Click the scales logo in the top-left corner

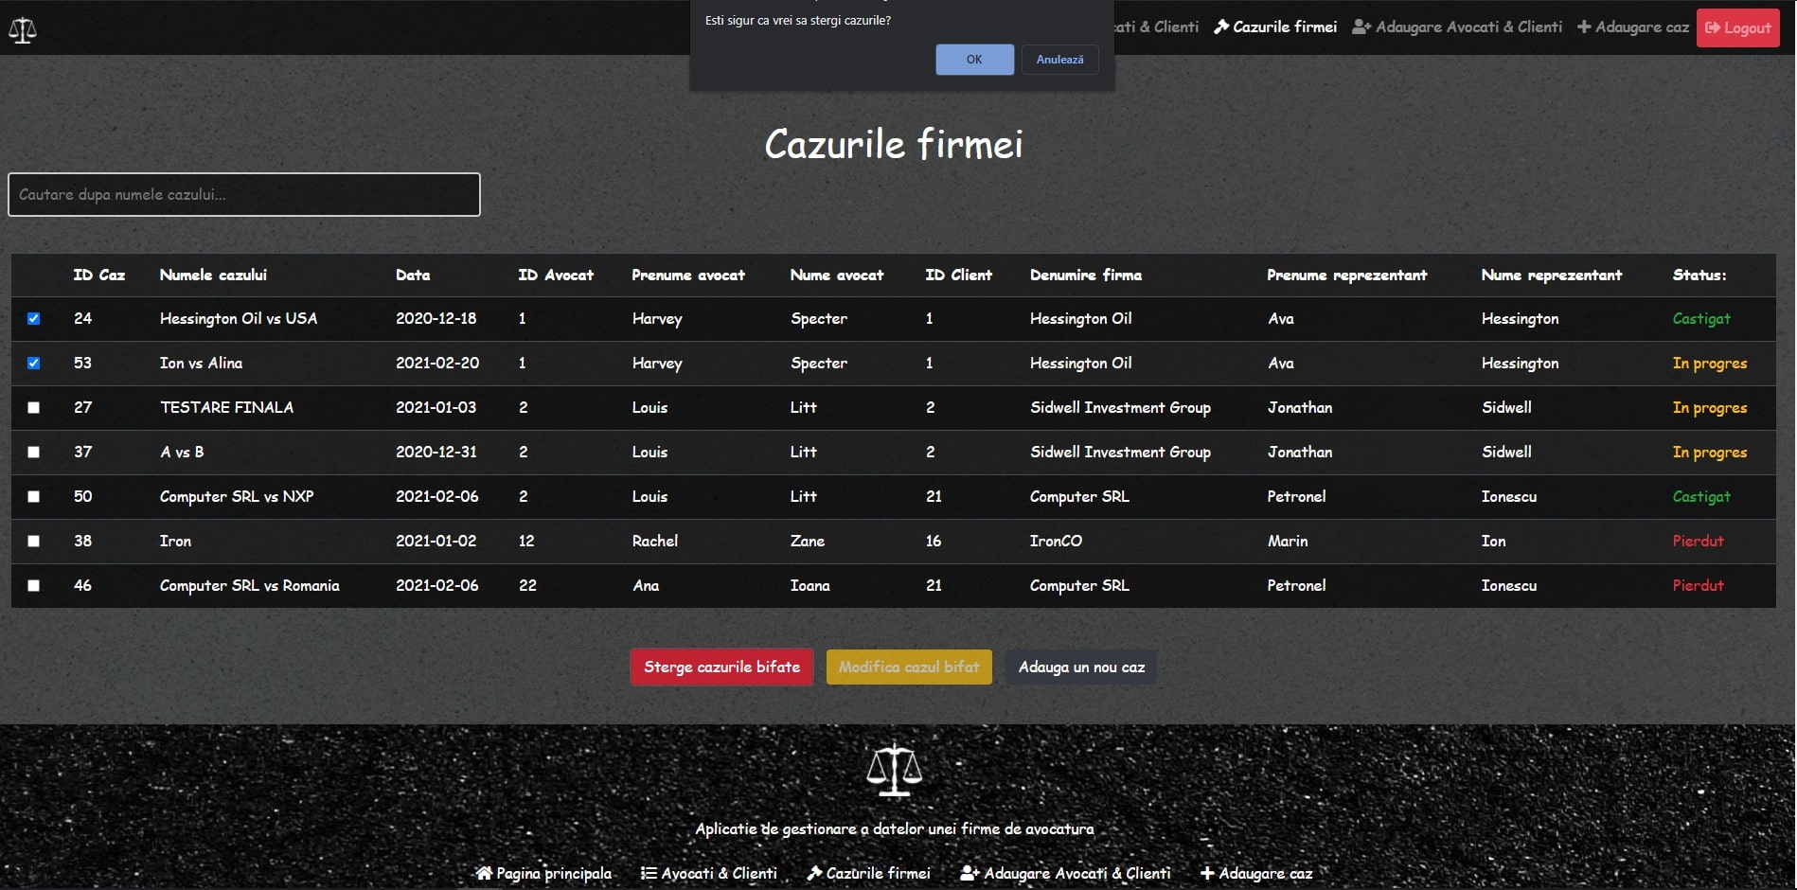23,30
